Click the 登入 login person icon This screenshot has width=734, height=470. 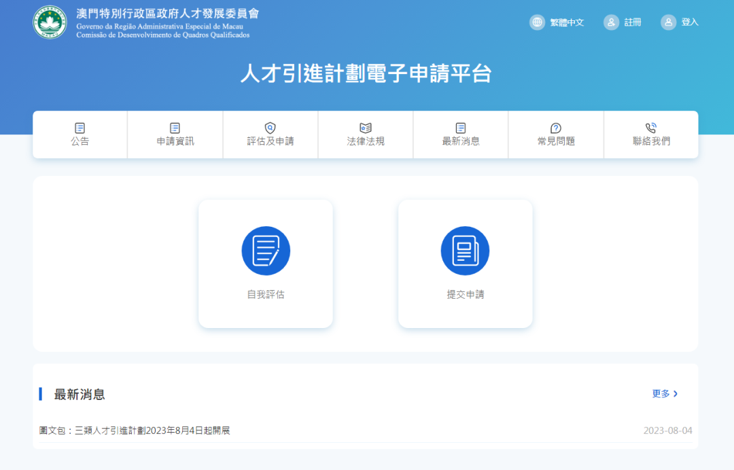tap(669, 22)
